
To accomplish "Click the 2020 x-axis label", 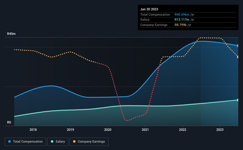I will click(108, 130).
